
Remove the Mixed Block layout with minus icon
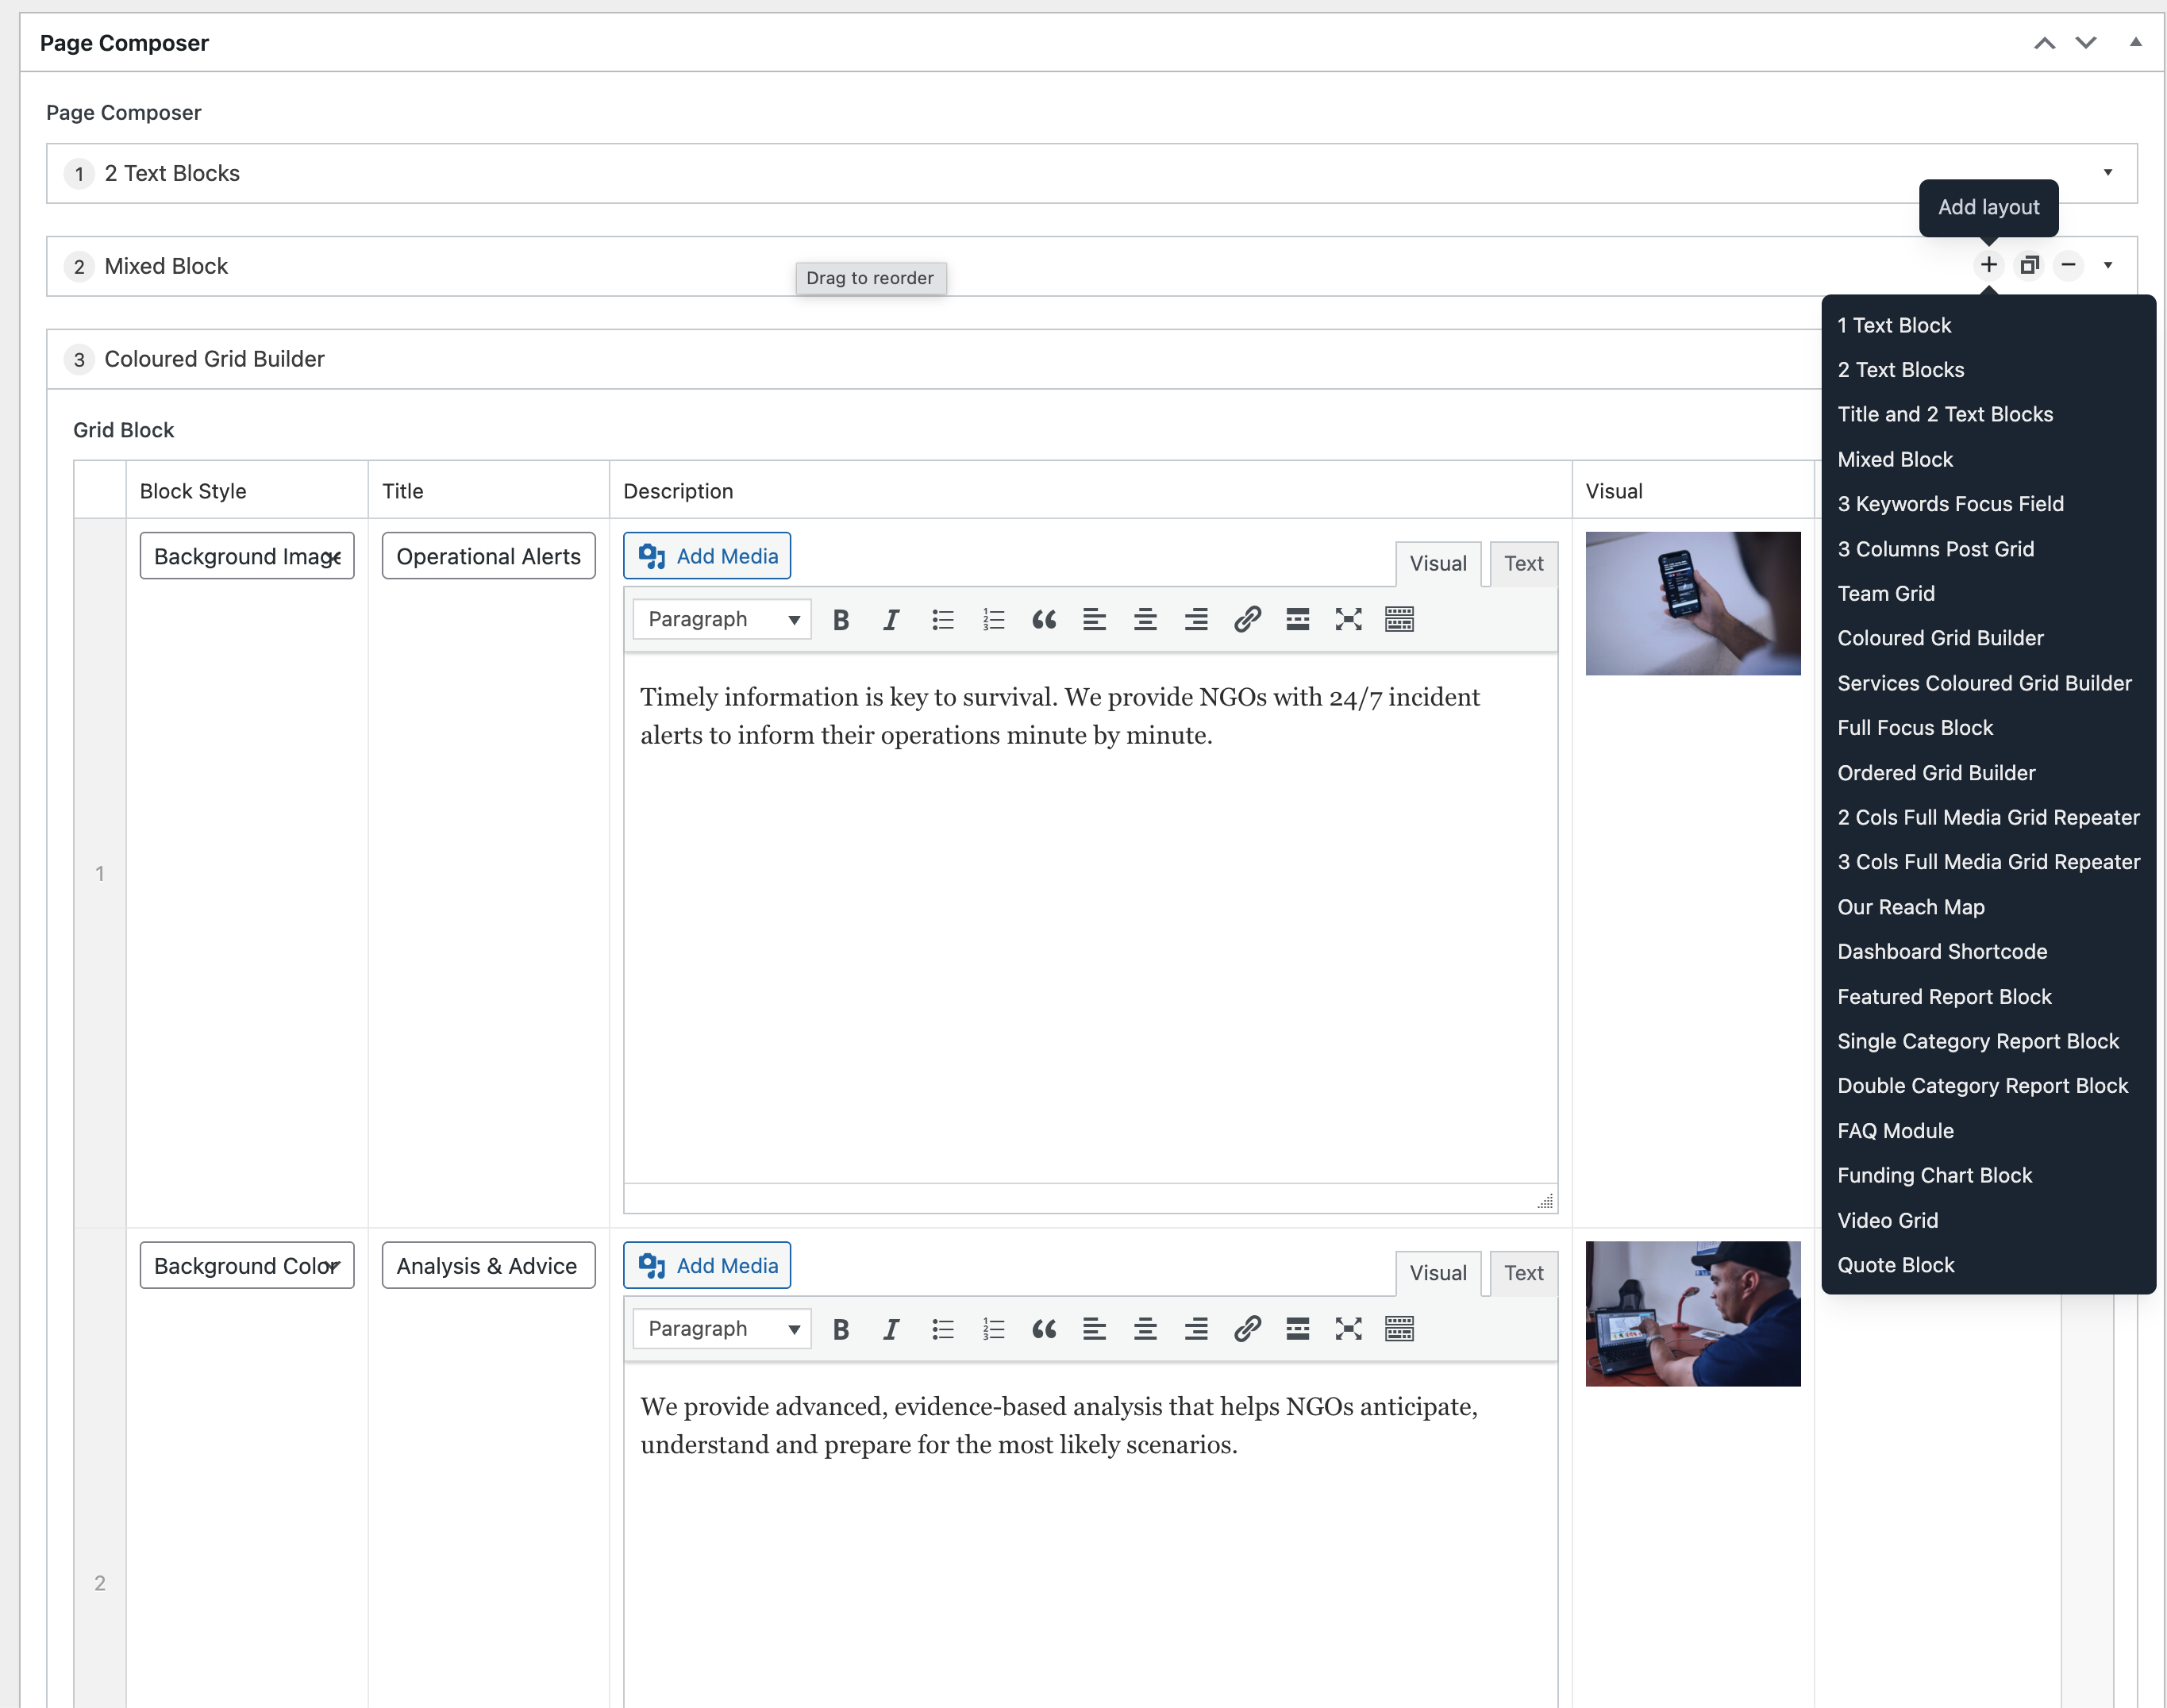[x=2068, y=265]
